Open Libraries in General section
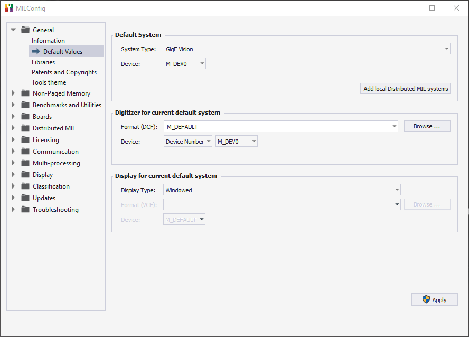The image size is (469, 337). tap(43, 62)
